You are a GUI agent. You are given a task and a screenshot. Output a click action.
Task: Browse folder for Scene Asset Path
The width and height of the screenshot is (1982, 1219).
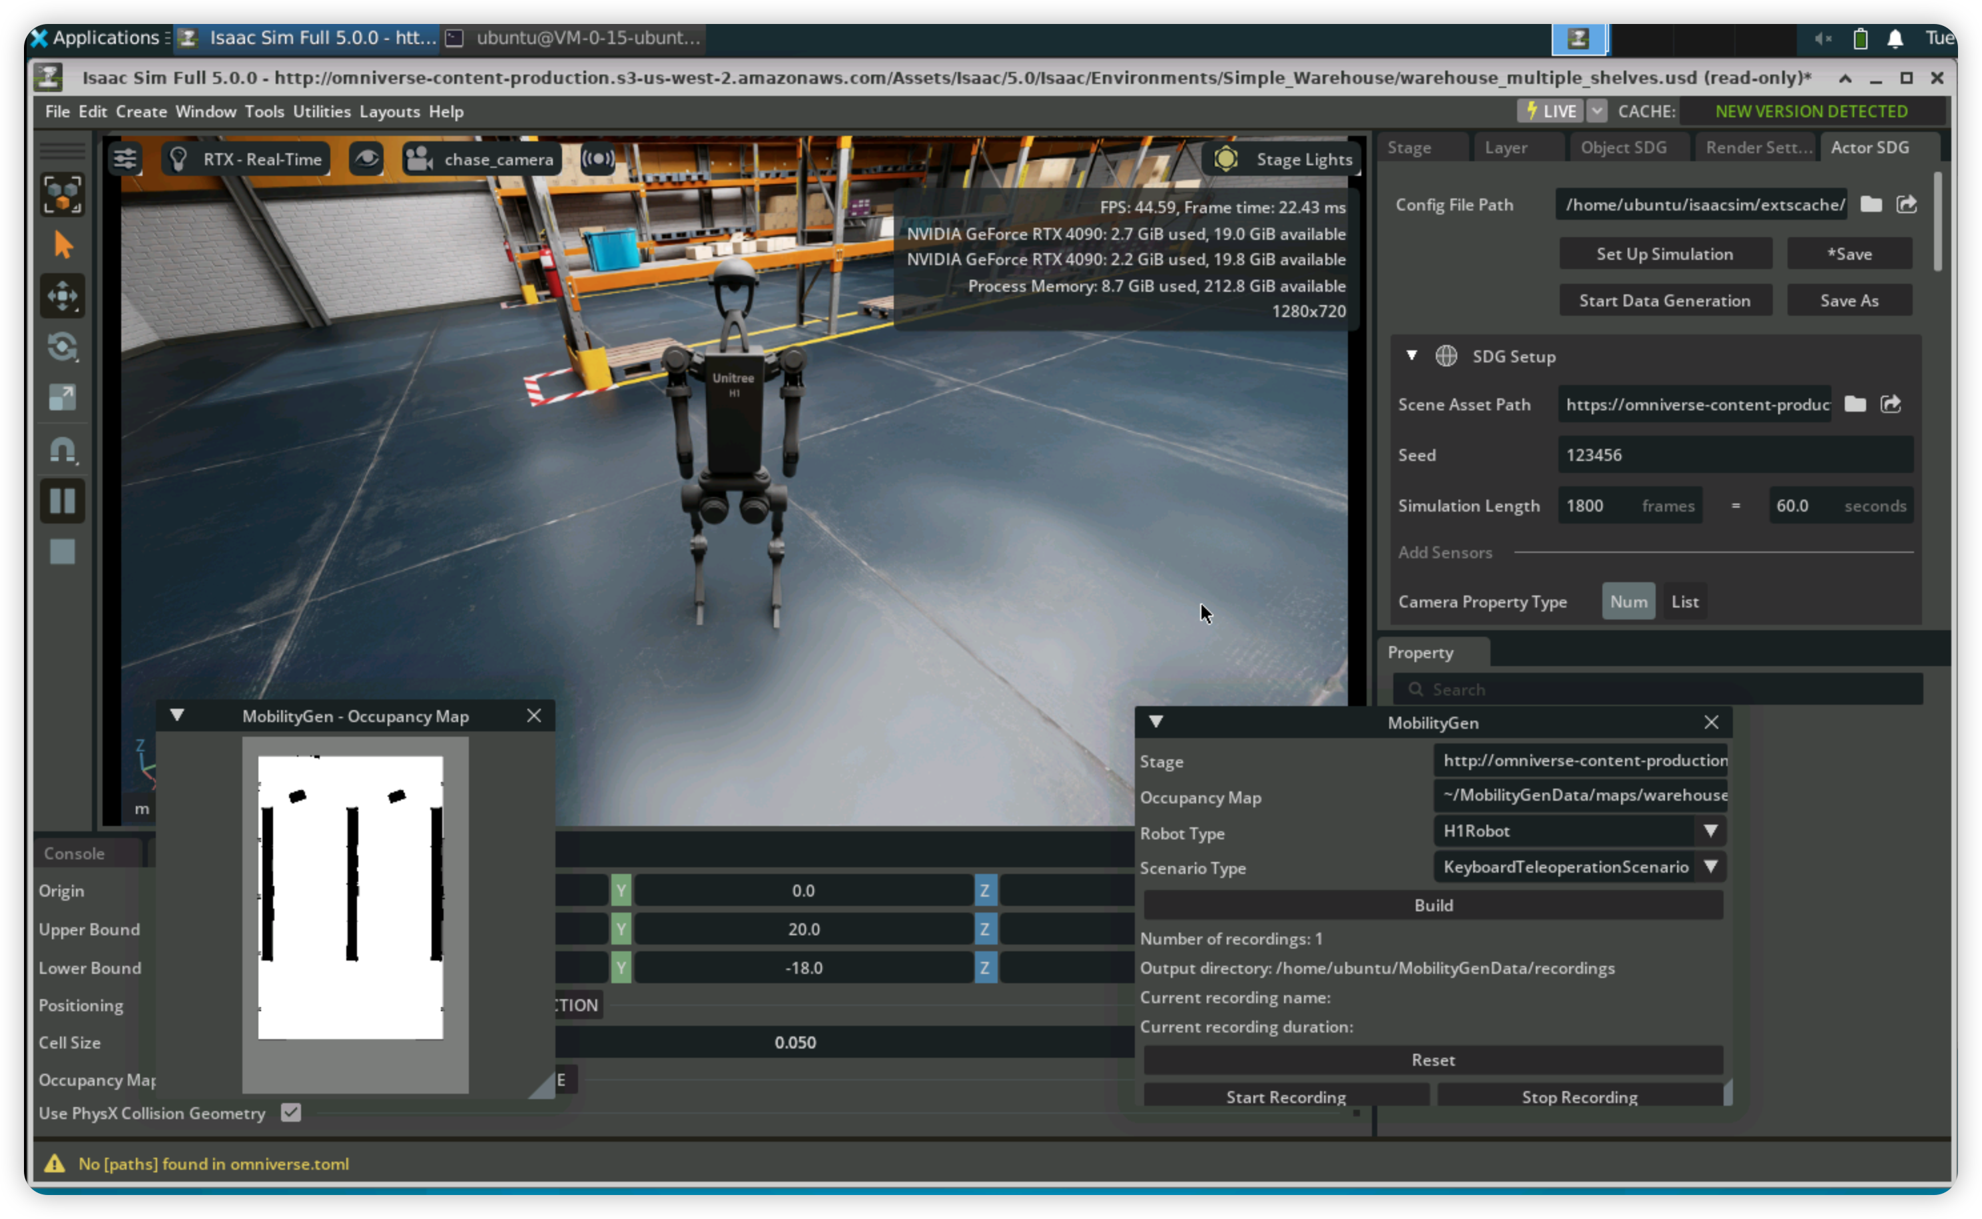click(1855, 404)
